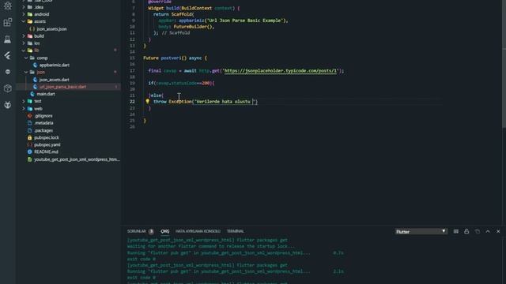Click the '}else{' text on line 21
506x284 pixels.
pyautogui.click(x=156, y=95)
